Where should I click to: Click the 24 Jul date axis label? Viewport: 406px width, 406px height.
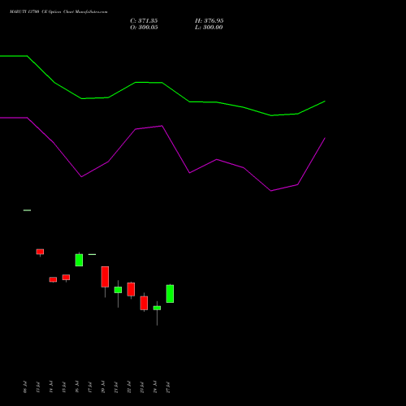[155, 387]
